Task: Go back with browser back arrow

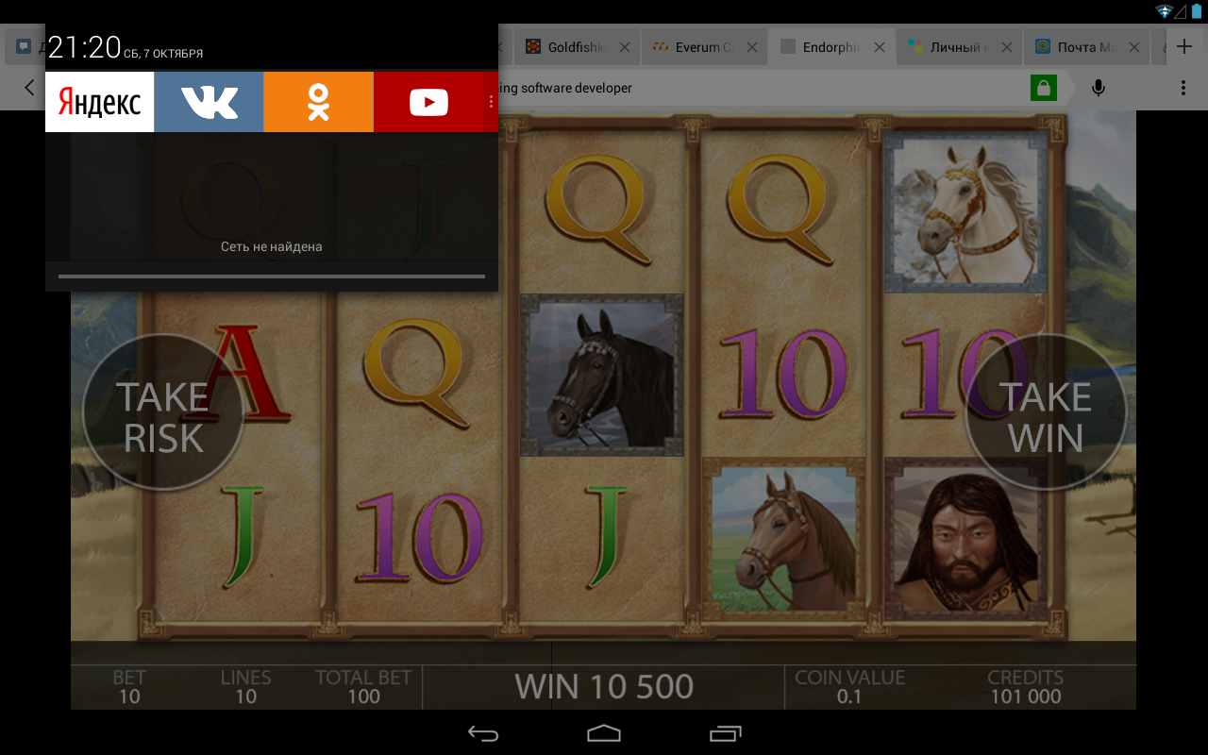Action: [29, 88]
